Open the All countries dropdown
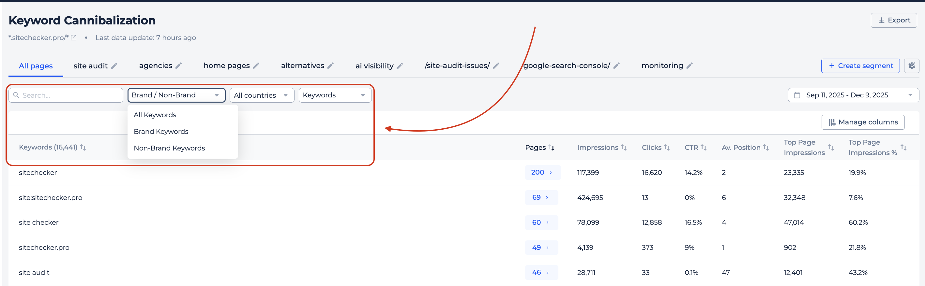The height and width of the screenshot is (286, 925). point(262,95)
